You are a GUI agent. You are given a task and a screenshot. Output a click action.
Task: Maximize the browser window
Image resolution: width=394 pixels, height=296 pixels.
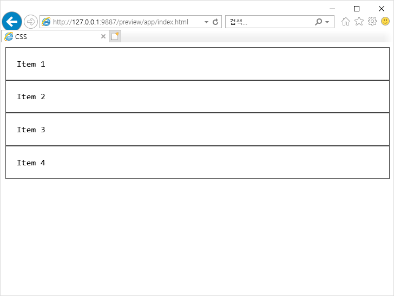coord(356,9)
